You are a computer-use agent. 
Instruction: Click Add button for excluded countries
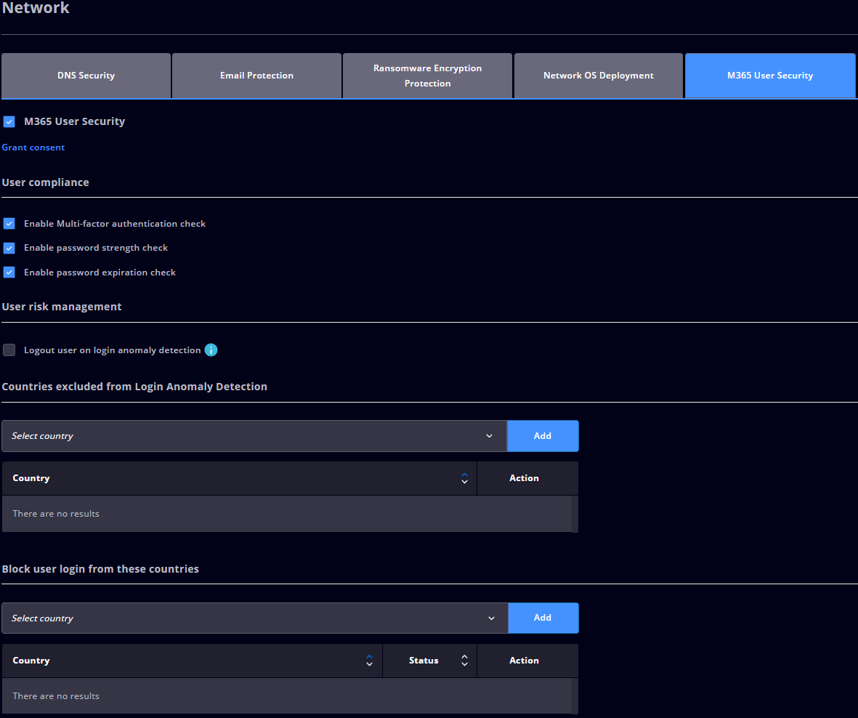click(542, 436)
